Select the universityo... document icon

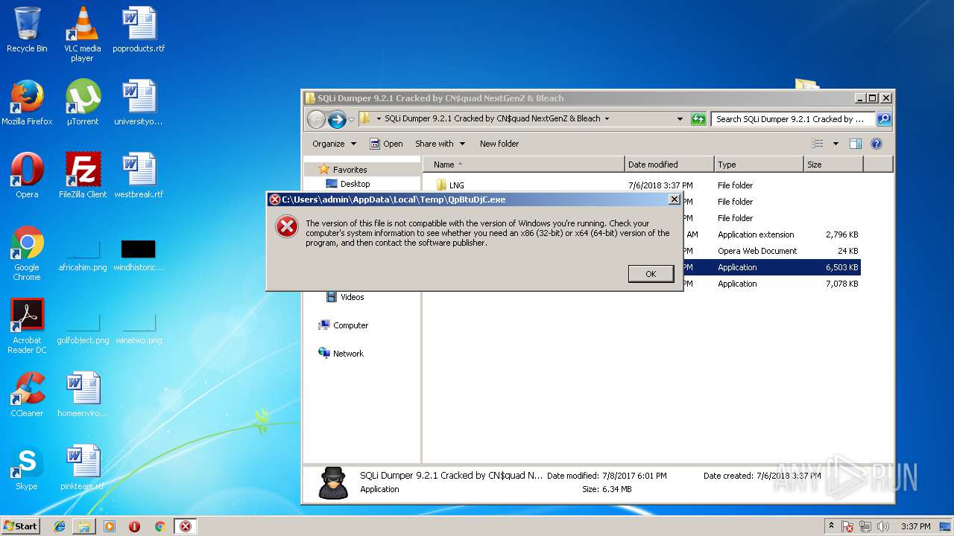pyautogui.click(x=139, y=103)
